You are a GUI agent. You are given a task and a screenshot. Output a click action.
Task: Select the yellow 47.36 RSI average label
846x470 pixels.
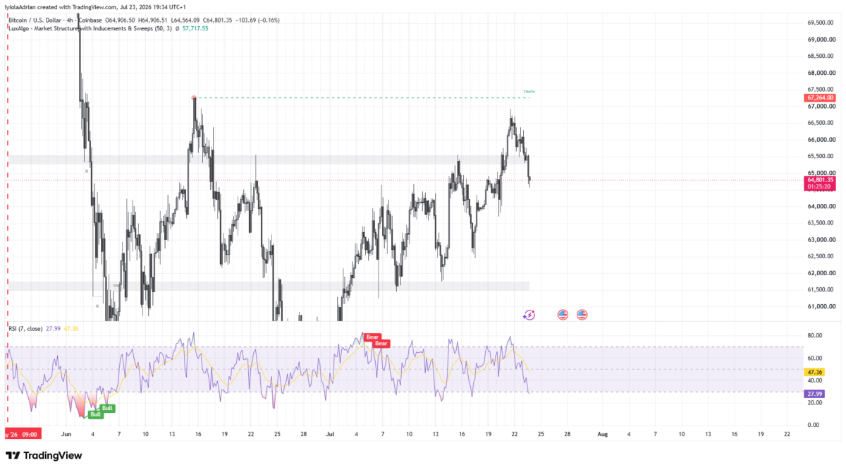814,371
